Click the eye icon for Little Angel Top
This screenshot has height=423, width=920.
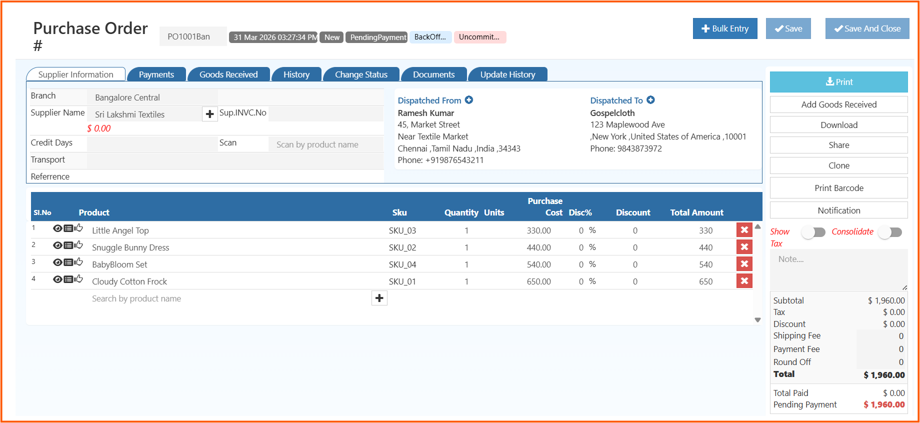[57, 228]
